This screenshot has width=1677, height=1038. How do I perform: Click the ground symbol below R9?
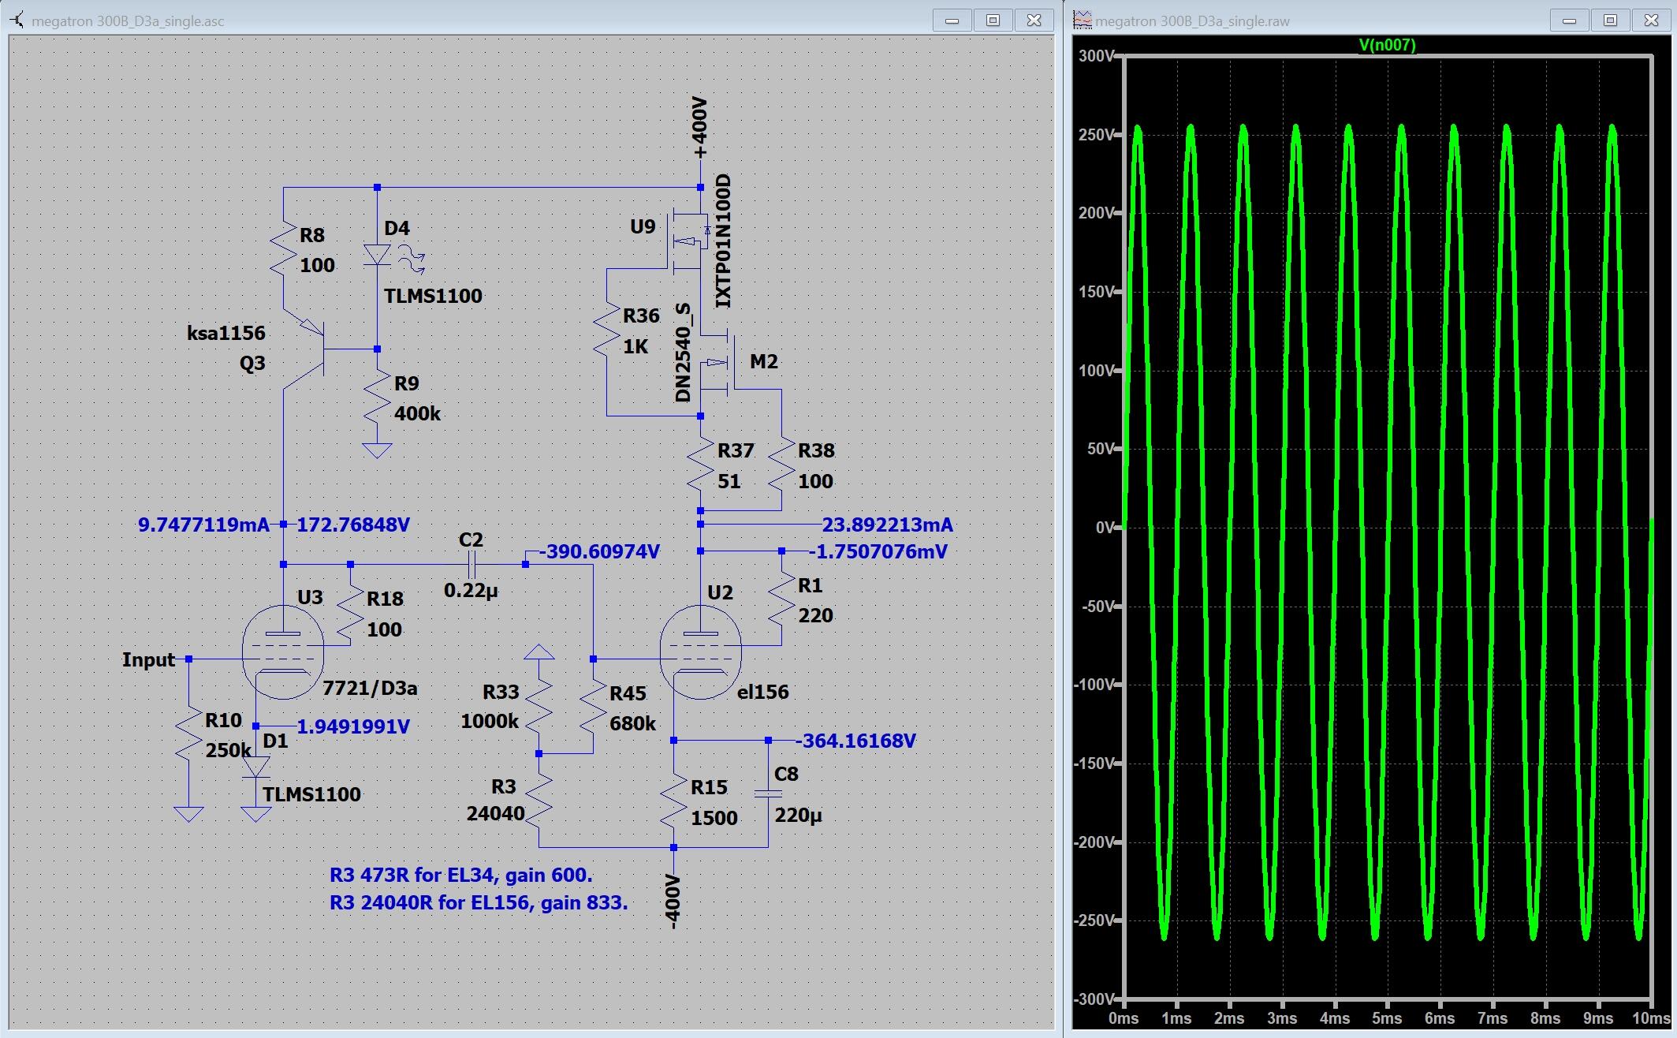click(377, 450)
